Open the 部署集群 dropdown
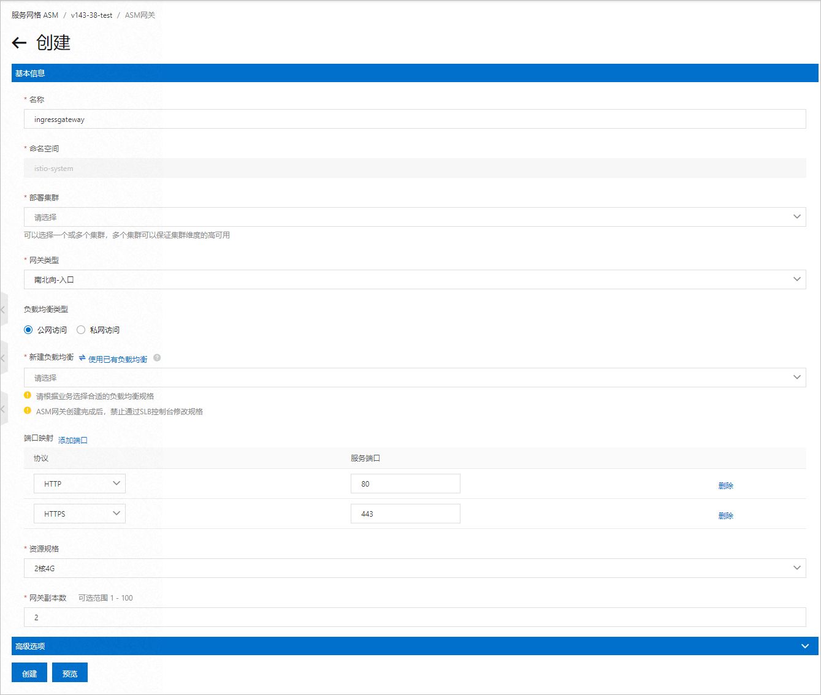The width and height of the screenshot is (821, 695). [x=414, y=217]
